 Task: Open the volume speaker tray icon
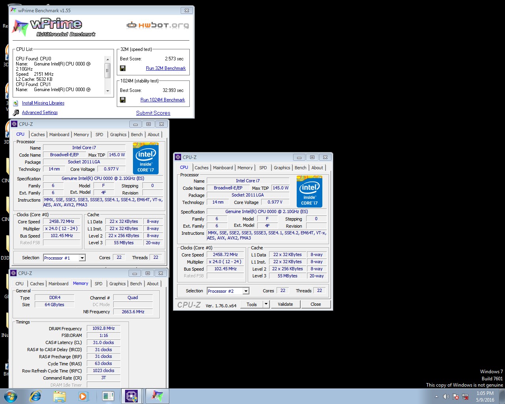tap(446, 397)
